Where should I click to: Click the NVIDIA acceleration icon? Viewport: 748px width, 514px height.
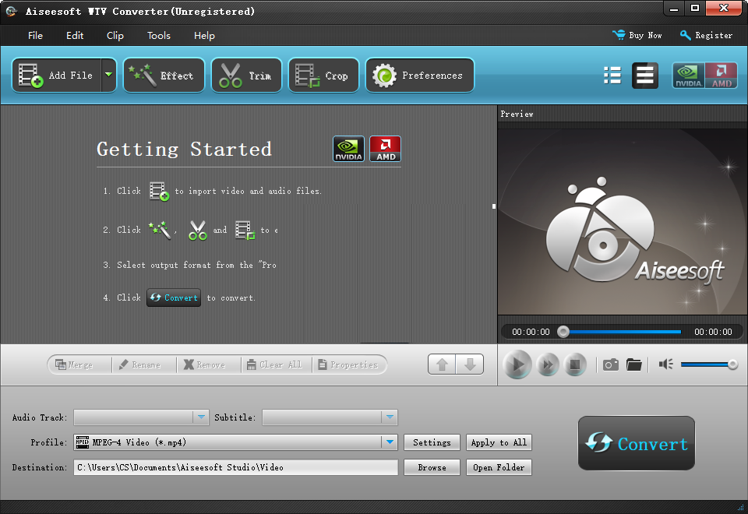pos(688,76)
